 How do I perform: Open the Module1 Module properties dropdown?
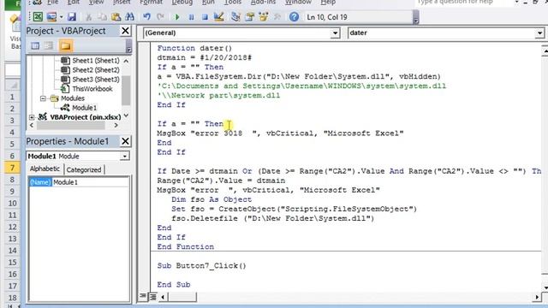124,156
